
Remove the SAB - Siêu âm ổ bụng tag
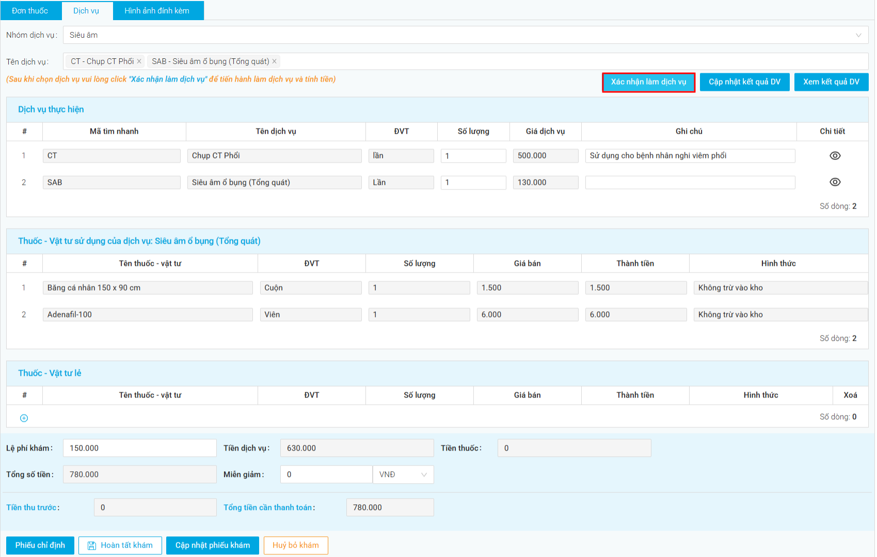[x=275, y=61]
